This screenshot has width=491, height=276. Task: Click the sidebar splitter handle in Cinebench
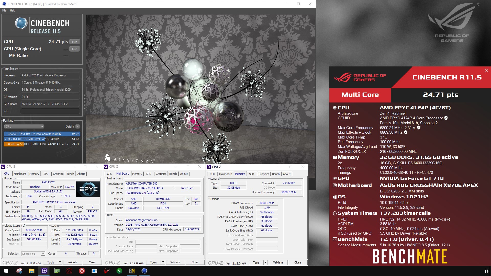85,101
